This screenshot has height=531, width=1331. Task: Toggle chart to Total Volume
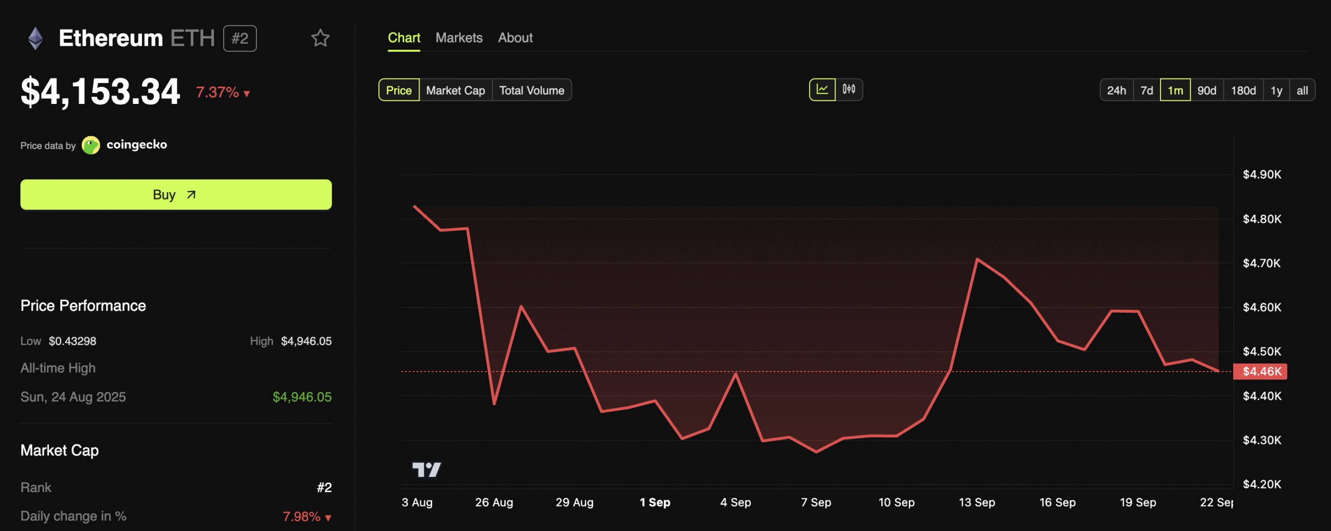[x=531, y=90]
